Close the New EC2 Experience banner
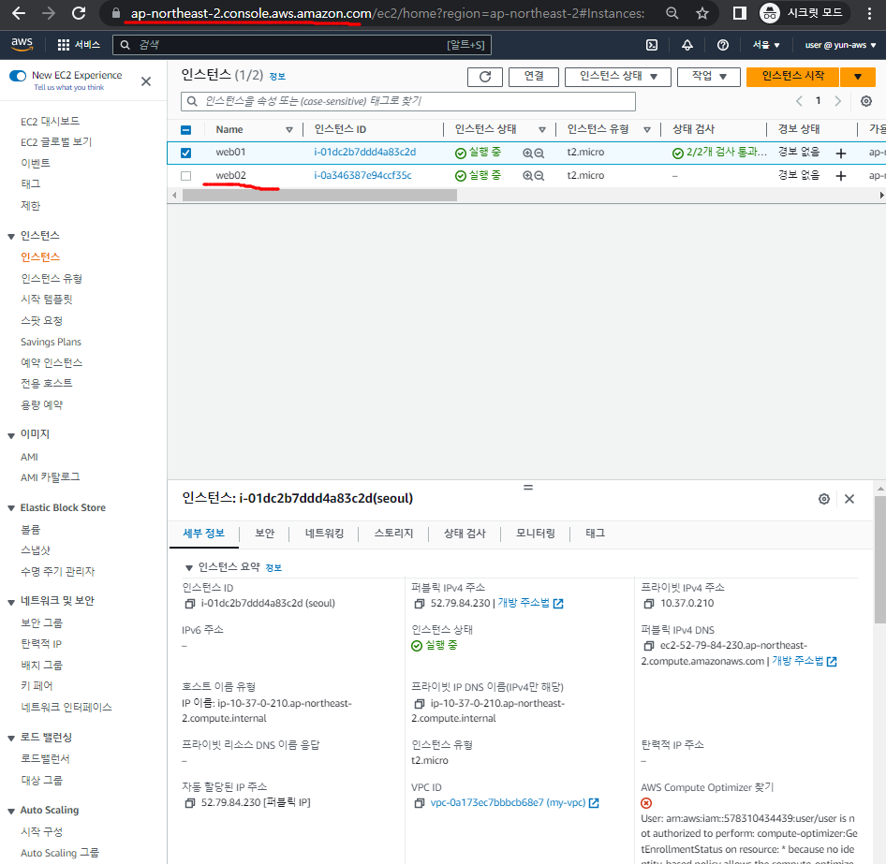This screenshot has height=864, width=886. (146, 81)
